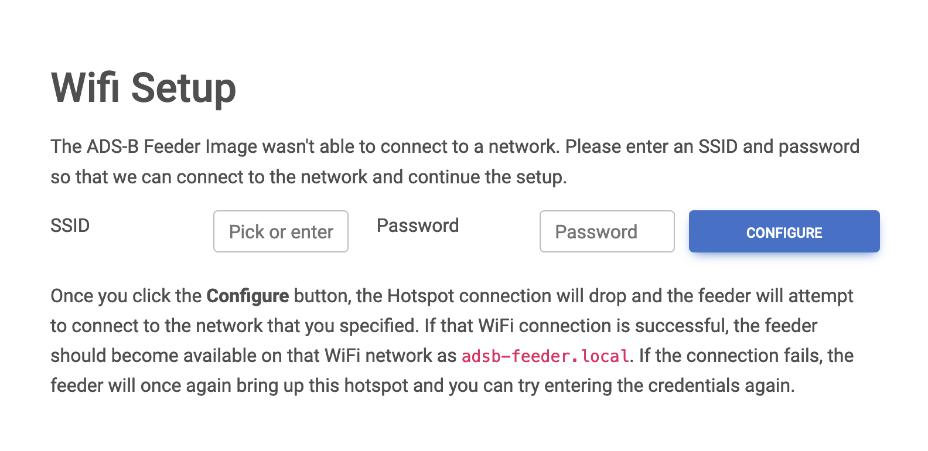Screen dimensions: 928x451
Task: Click the "Once you click the" text
Action: pyautogui.click(x=126, y=296)
